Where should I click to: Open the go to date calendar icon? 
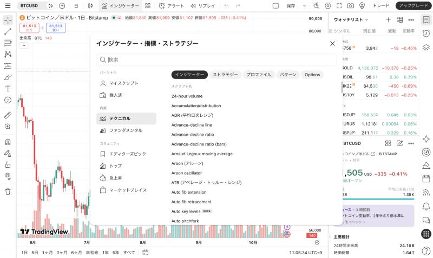(145, 252)
